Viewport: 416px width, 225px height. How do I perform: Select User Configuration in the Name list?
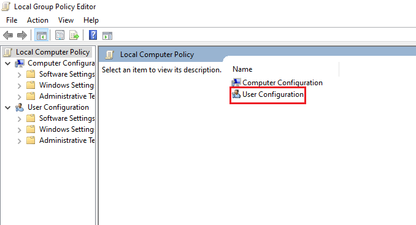(x=268, y=94)
